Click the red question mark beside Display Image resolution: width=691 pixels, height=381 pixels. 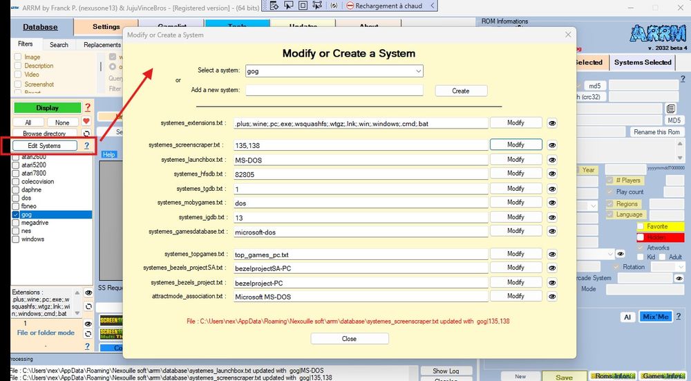point(87,108)
